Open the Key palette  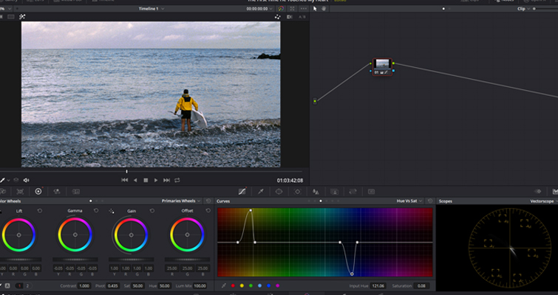tap(334, 191)
